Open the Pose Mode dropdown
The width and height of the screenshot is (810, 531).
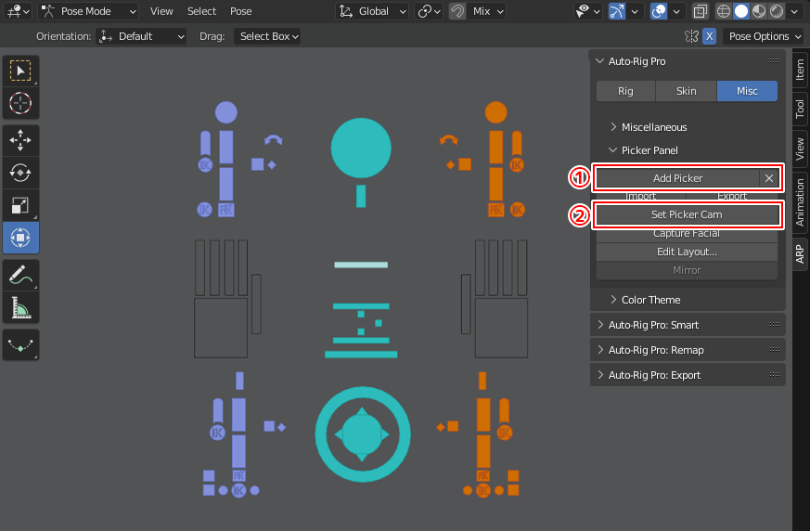[88, 11]
